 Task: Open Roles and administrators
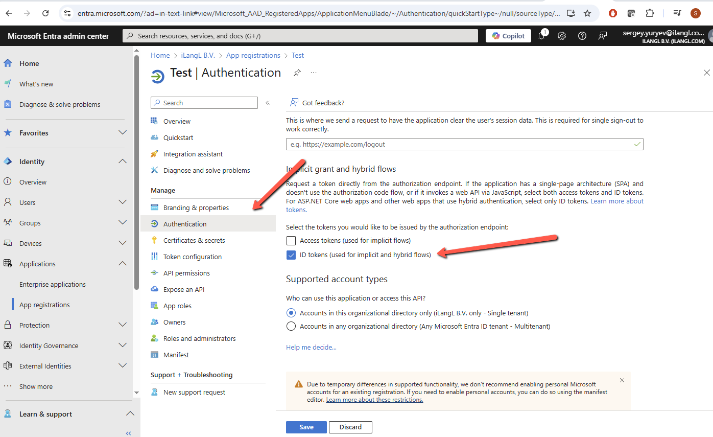(x=200, y=338)
